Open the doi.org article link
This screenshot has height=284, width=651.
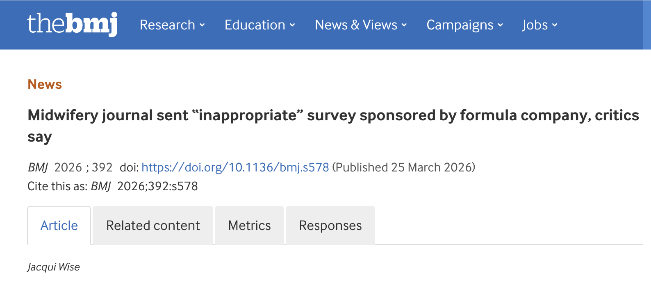point(235,167)
